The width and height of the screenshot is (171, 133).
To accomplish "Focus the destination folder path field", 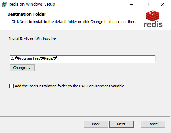I will 83,59.
